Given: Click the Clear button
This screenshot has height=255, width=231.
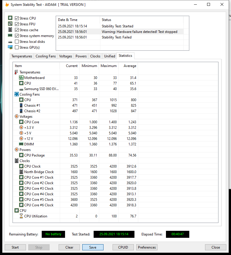Looking at the screenshot, I should tap(69, 247).
